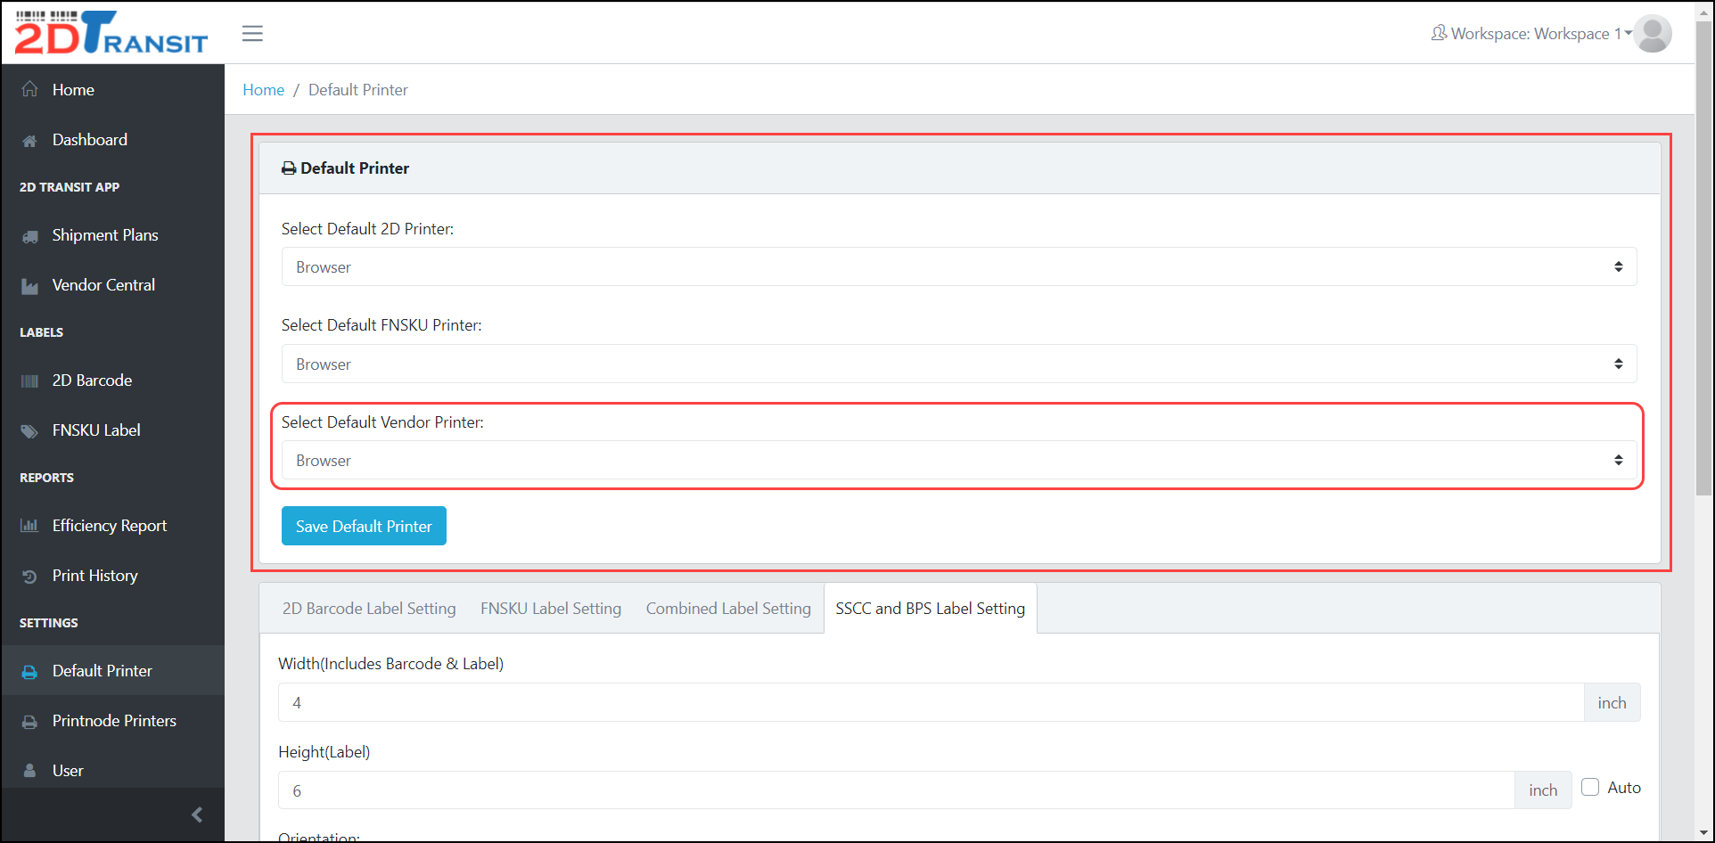Open the Default FNSKU Printer dropdown
This screenshot has width=1715, height=843.
pos(958,364)
